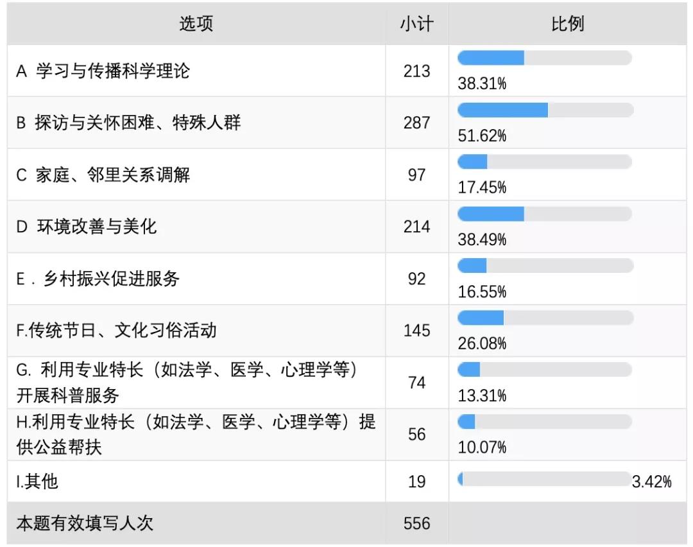
Task: Click the 本题有效填写人次 footer label
Action: (x=85, y=523)
